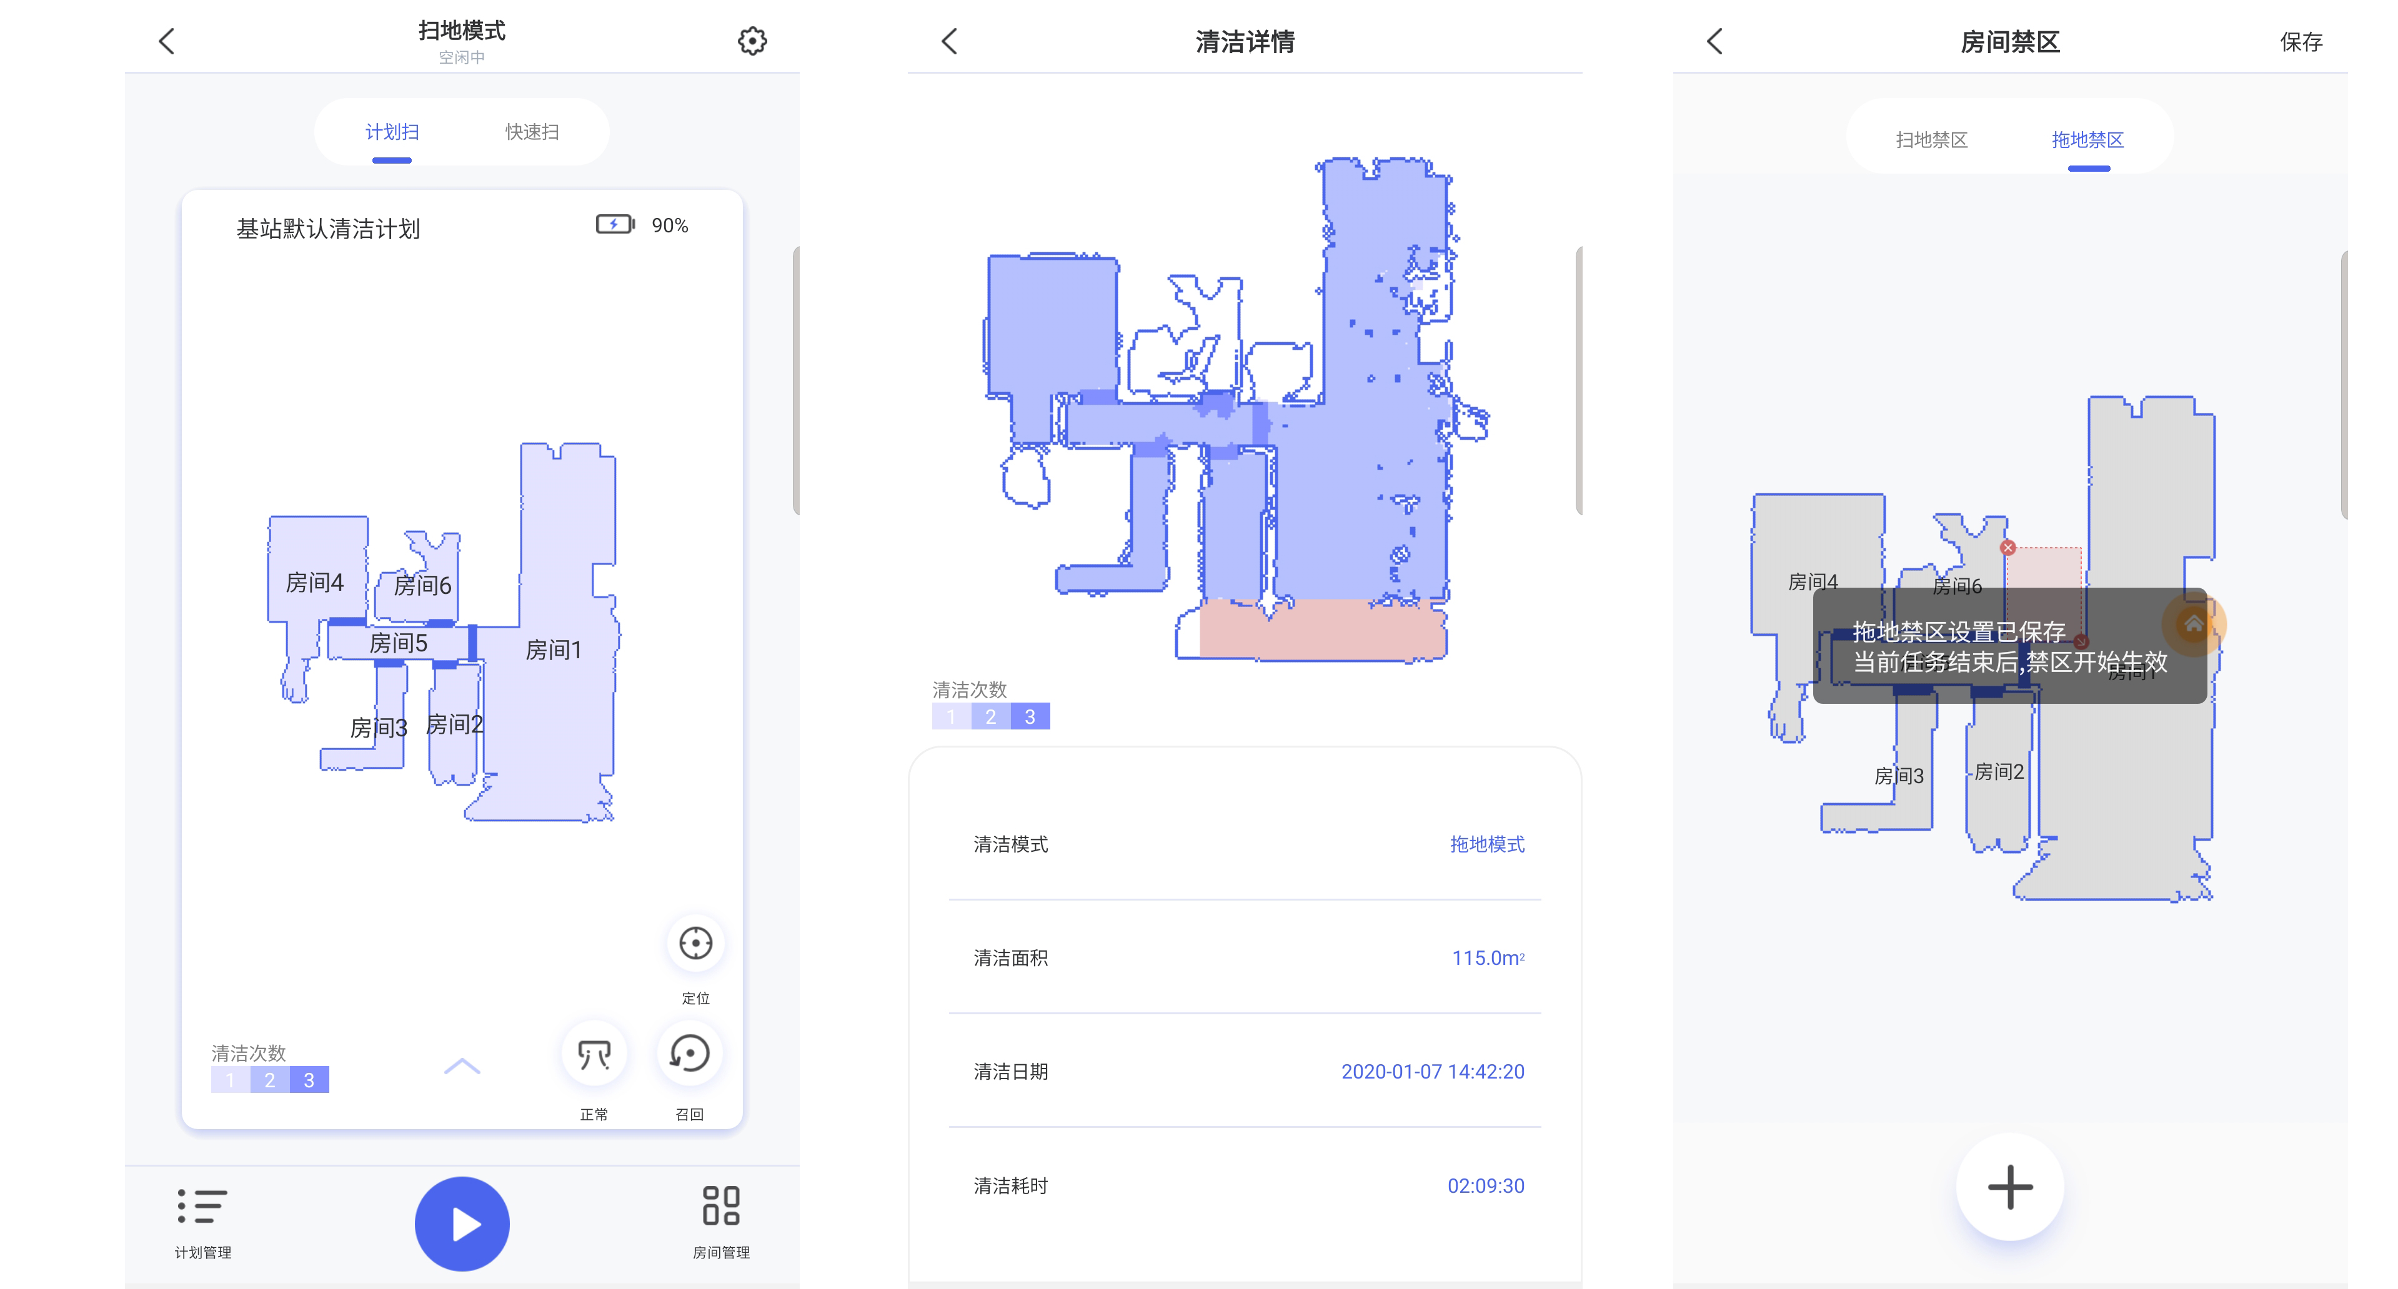
Task: Click the positioning (定位) target icon
Action: 695,943
